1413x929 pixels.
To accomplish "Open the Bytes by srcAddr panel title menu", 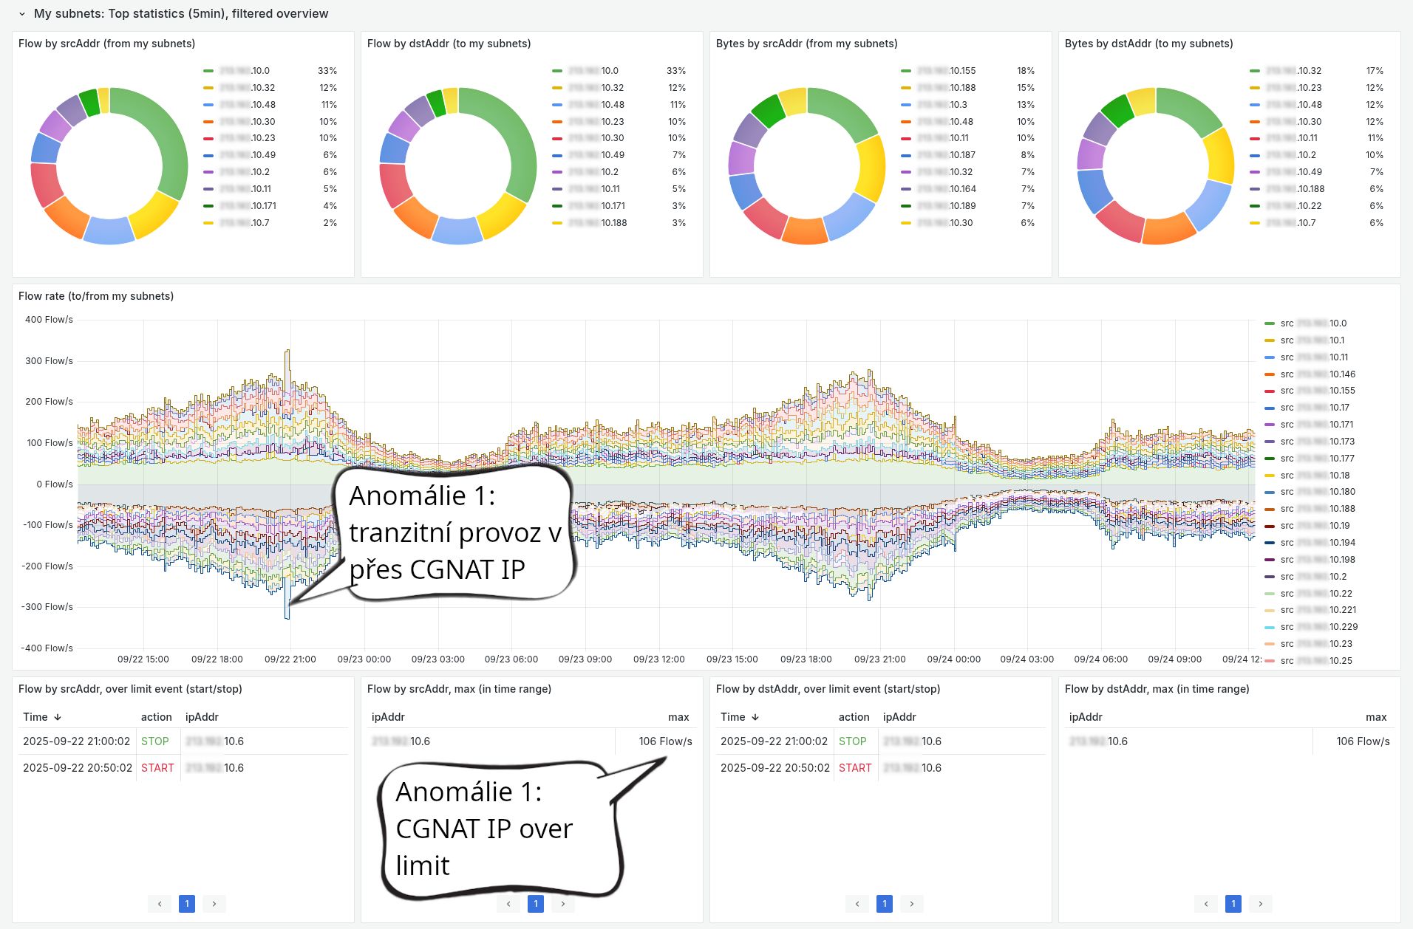I will tap(806, 44).
